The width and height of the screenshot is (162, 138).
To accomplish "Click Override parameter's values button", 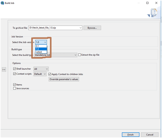I will pos(64,79).
